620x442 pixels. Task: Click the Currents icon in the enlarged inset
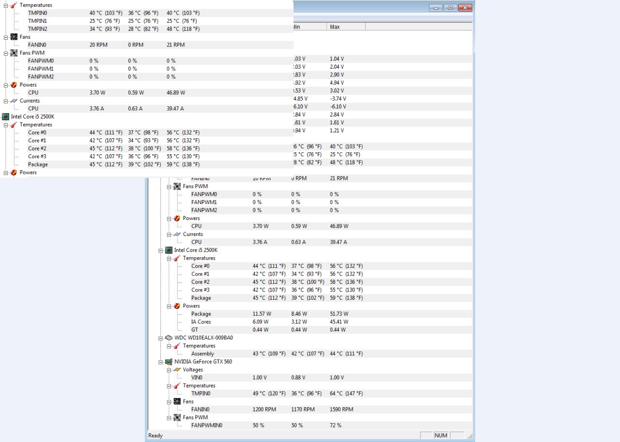14,101
